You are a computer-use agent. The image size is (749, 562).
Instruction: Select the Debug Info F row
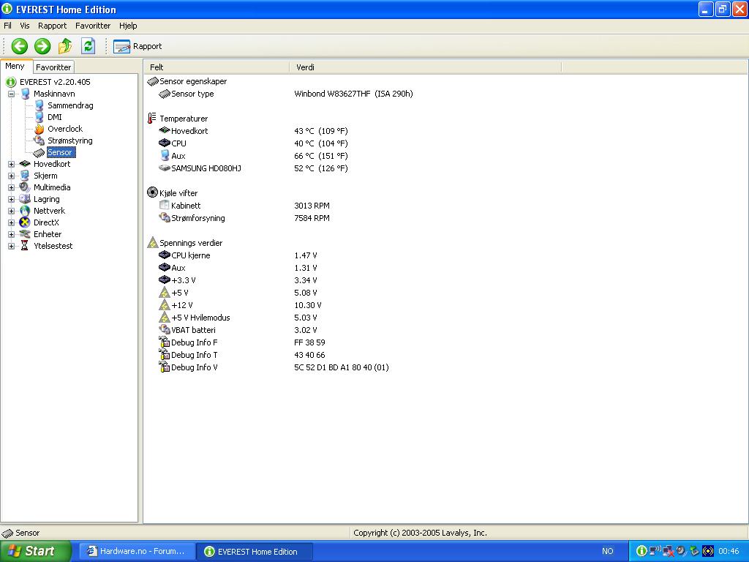click(242, 342)
